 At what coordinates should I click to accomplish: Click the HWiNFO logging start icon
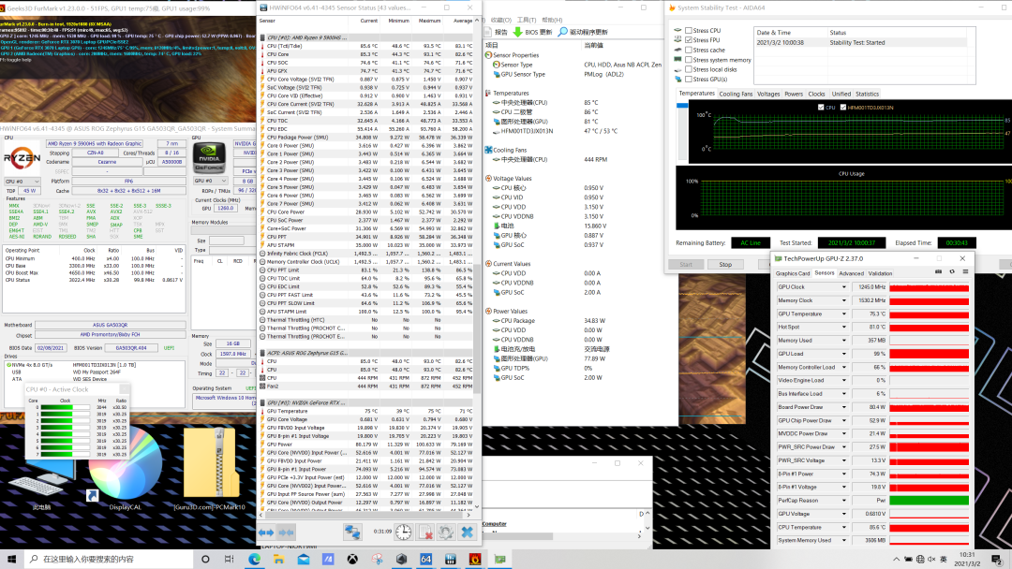(x=425, y=532)
